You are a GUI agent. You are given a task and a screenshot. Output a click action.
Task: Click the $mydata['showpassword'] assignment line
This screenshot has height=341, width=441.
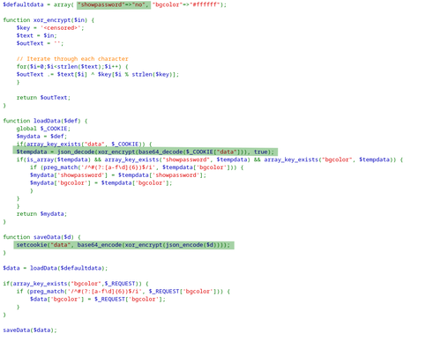(x=118, y=175)
